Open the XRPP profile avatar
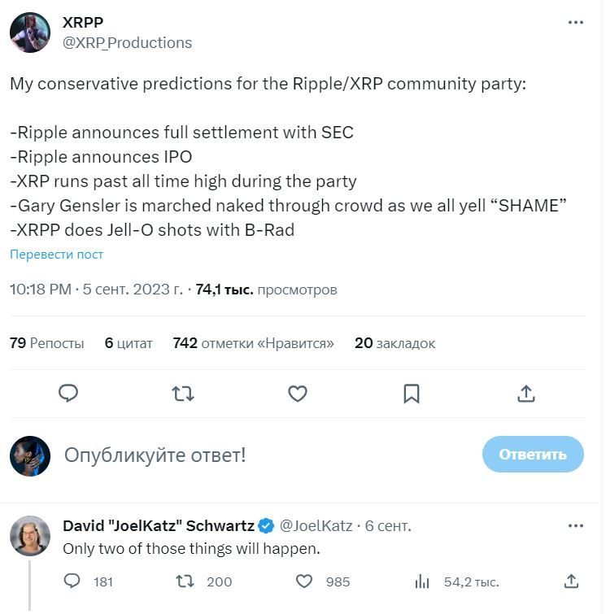 (x=30, y=33)
